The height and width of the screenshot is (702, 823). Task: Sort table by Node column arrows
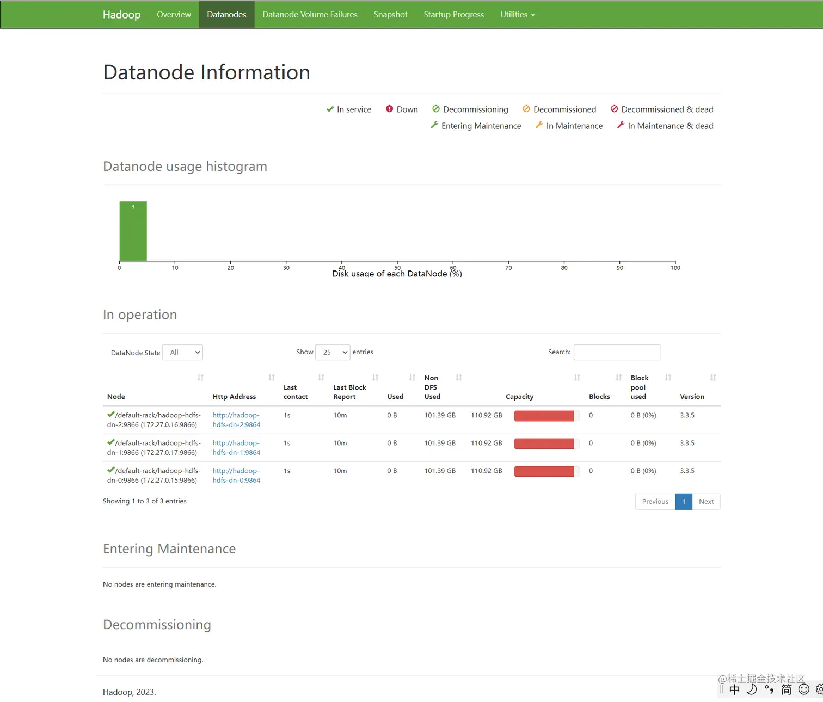click(200, 378)
